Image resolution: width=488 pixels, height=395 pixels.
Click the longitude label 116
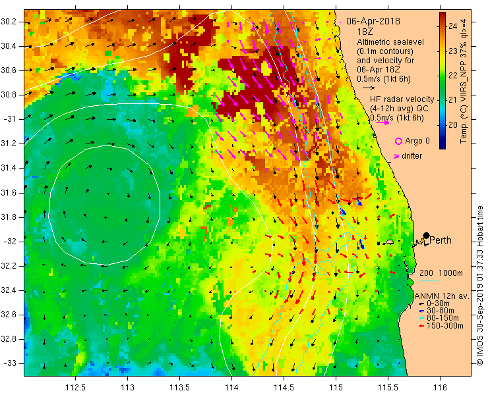pos(440,388)
